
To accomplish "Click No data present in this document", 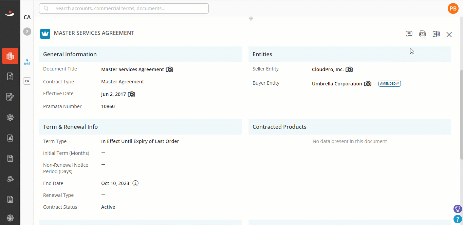I will click(x=350, y=141).
